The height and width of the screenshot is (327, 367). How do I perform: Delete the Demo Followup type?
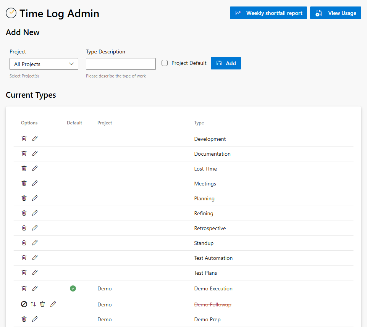(42, 304)
